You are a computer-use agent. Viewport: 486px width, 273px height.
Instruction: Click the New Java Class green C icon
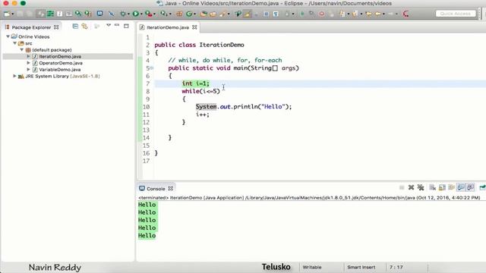pos(189,14)
